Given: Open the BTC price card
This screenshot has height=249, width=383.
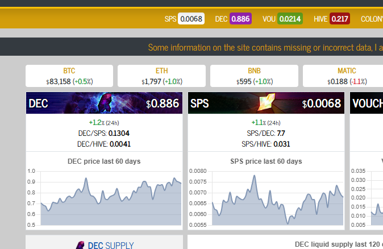Looking at the screenshot, I should (69, 76).
